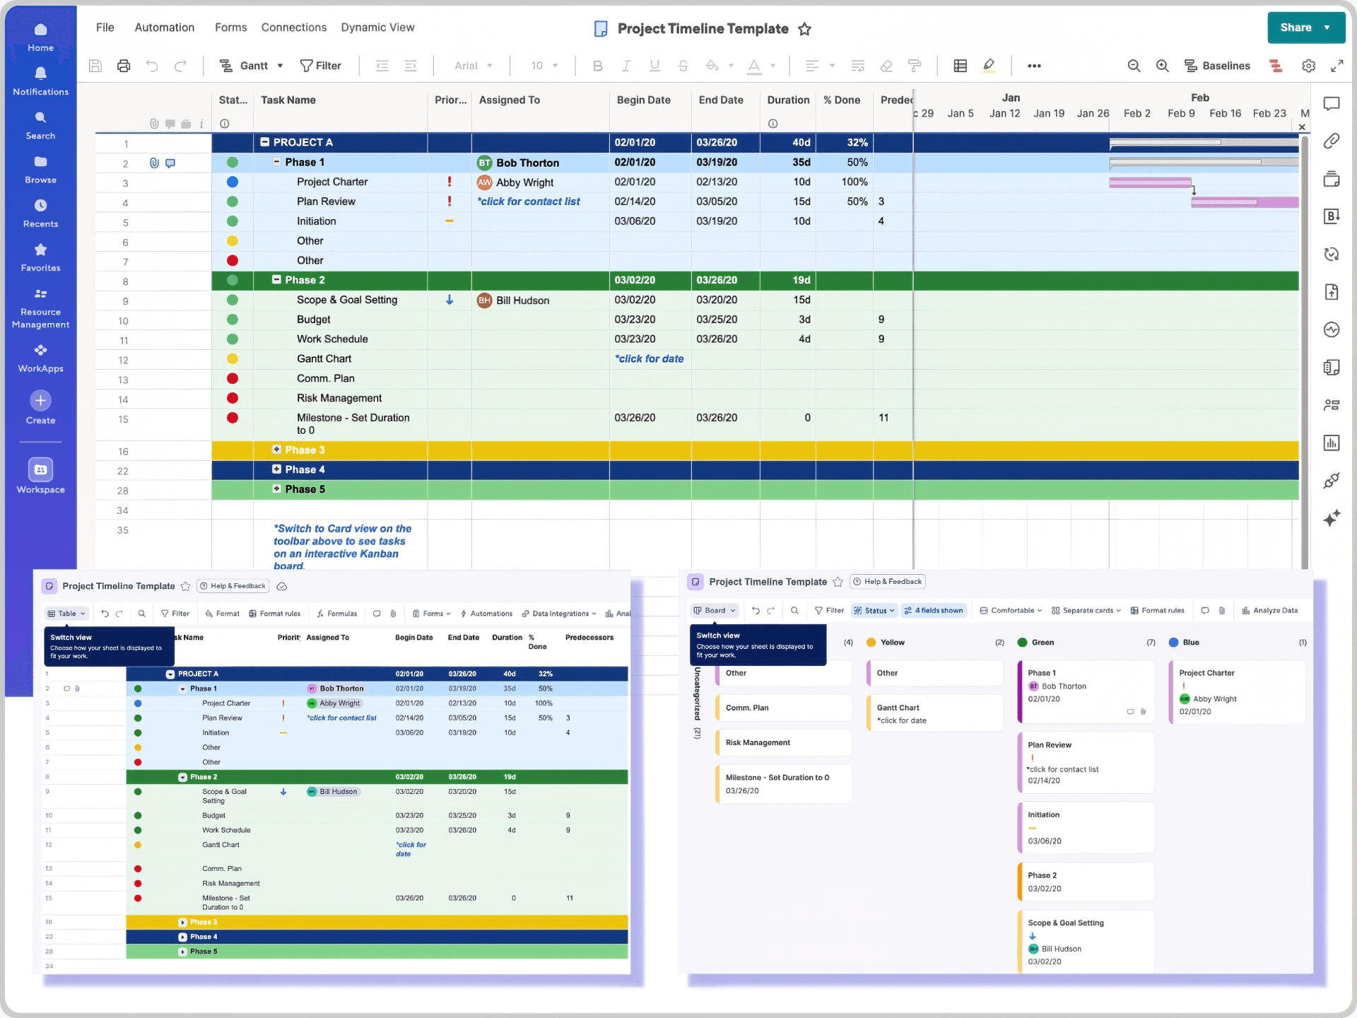
Task: Open the Baselines panel
Action: point(1218,65)
